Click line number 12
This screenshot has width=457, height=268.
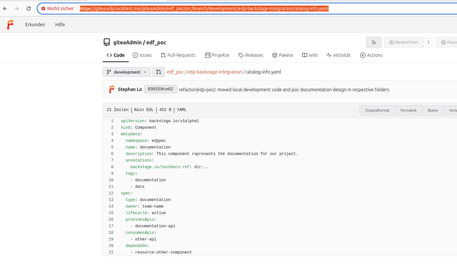(x=111, y=193)
